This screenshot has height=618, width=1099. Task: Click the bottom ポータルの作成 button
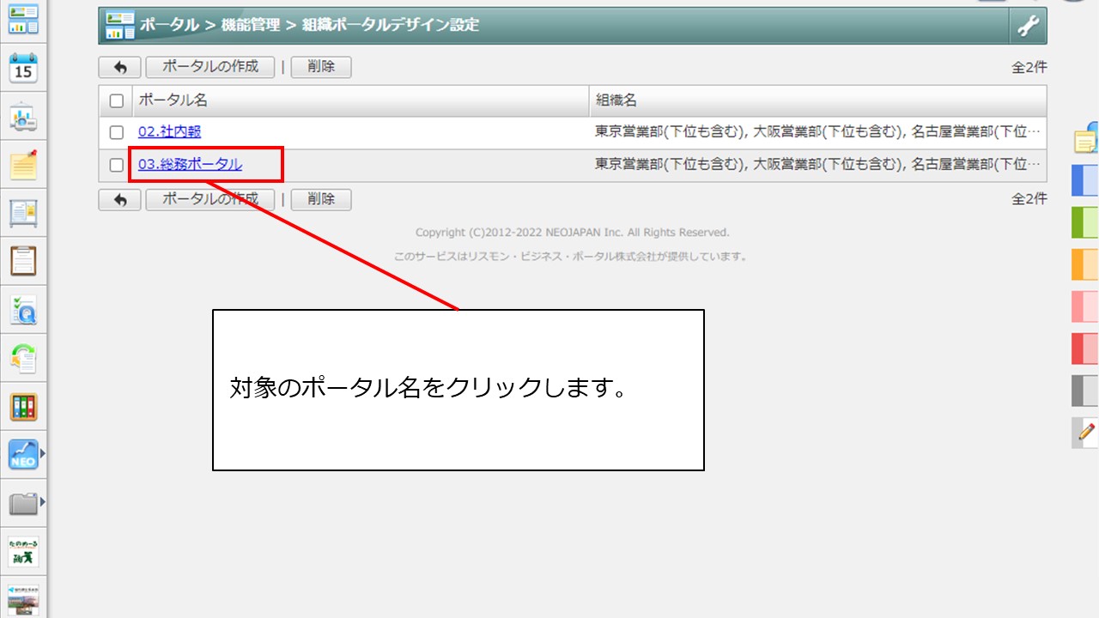click(x=210, y=199)
